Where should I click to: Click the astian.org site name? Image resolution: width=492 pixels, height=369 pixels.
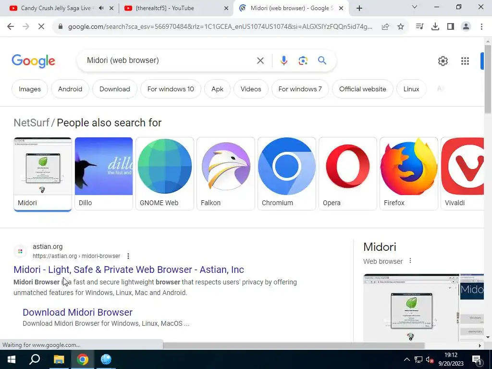point(48,246)
